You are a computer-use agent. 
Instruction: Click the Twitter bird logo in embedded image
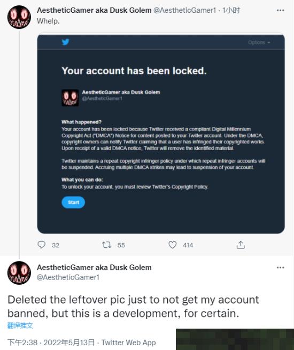click(65, 42)
